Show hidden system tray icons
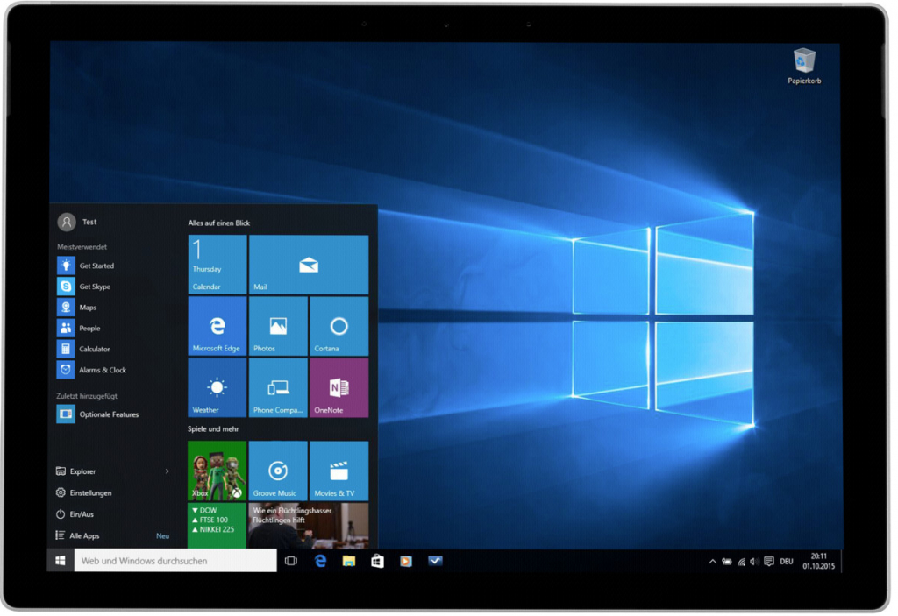898x616 pixels. coord(712,562)
